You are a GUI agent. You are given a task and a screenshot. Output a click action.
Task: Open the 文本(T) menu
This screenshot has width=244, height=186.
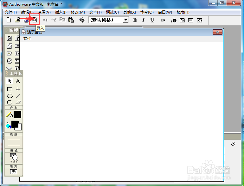95,12
